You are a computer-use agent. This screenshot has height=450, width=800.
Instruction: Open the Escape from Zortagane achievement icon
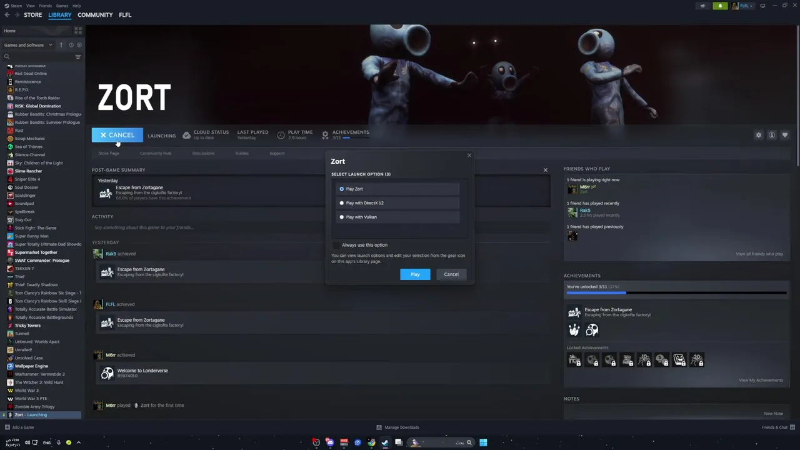coord(574,312)
